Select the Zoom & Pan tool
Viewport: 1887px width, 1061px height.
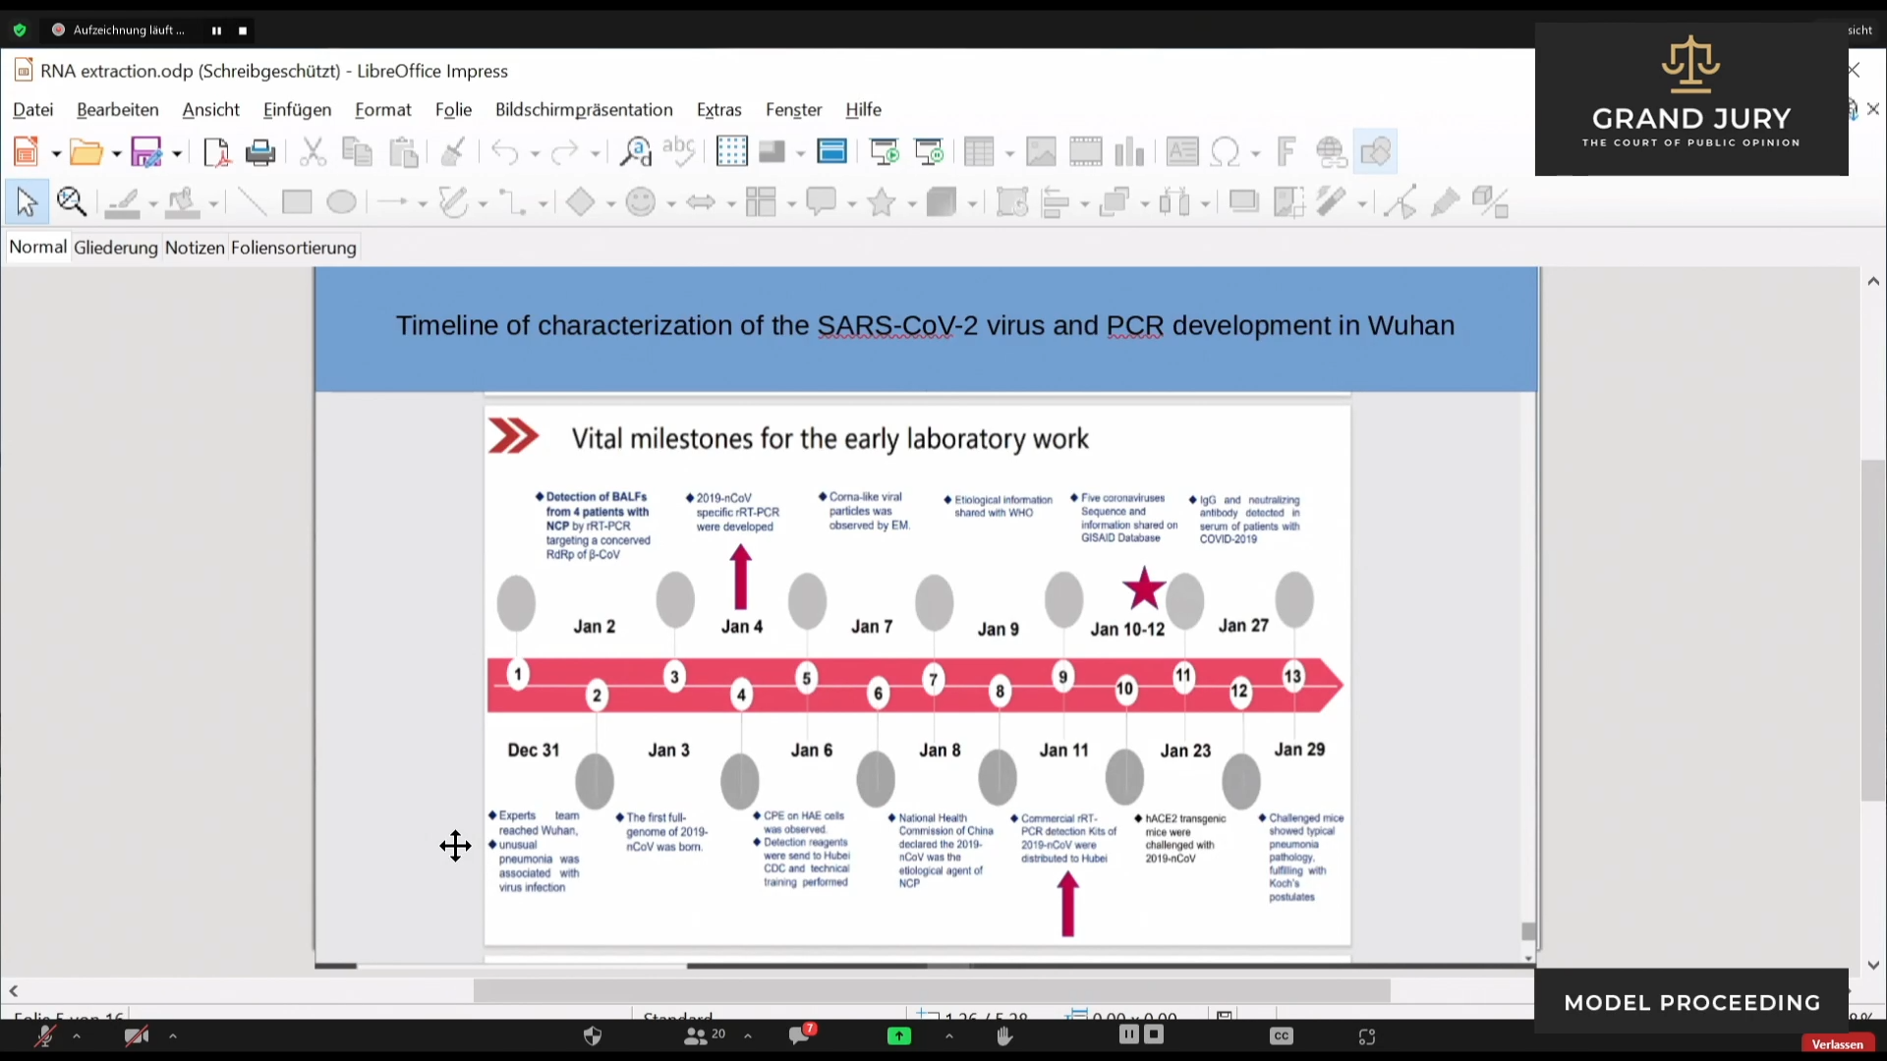tap(72, 202)
